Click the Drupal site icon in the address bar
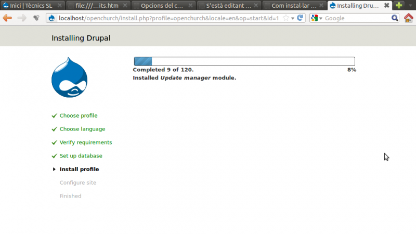Viewport: 416px width, 234px height. pos(51,18)
